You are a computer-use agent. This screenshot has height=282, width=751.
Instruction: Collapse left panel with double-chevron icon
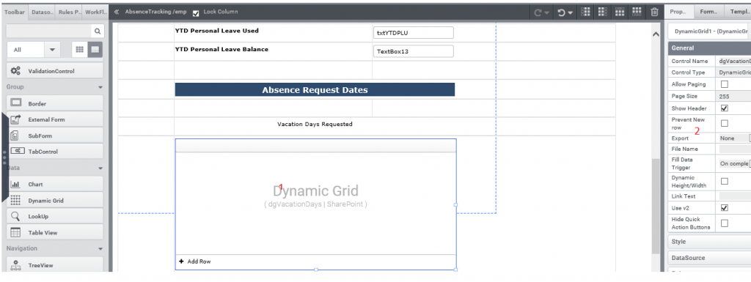(x=117, y=12)
